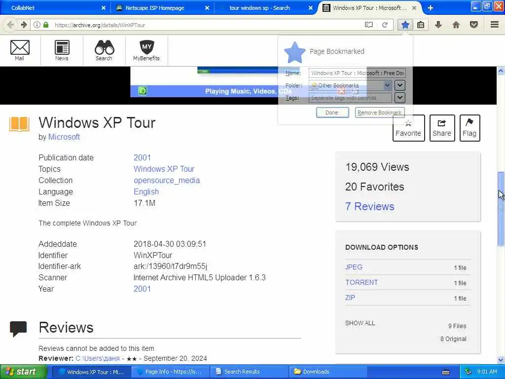
Task: Show site information icon in address bar
Action: coord(37,25)
